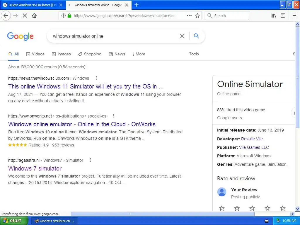The height and width of the screenshot is (225, 300).
Task: Click the Google logo
Action: (21, 36)
